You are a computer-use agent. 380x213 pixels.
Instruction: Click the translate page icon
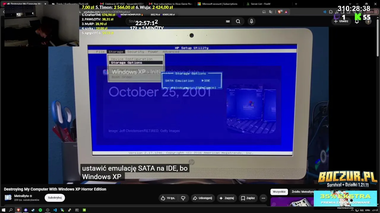[271, 12]
